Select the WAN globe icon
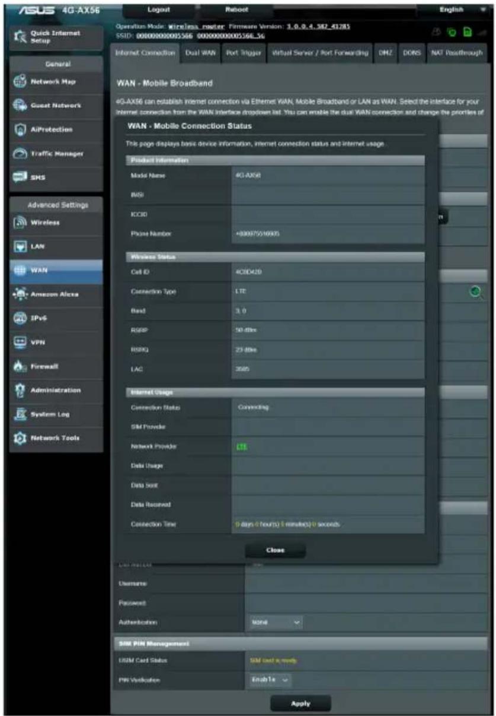The height and width of the screenshot is (716, 496). [18, 270]
